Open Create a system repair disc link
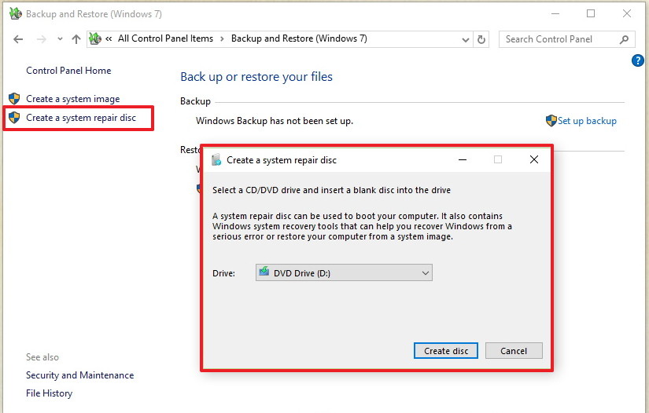The width and height of the screenshot is (649, 413). point(81,118)
